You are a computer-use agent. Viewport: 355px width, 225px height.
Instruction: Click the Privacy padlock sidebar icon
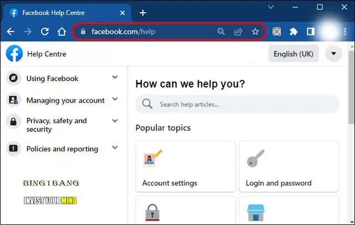(13, 122)
